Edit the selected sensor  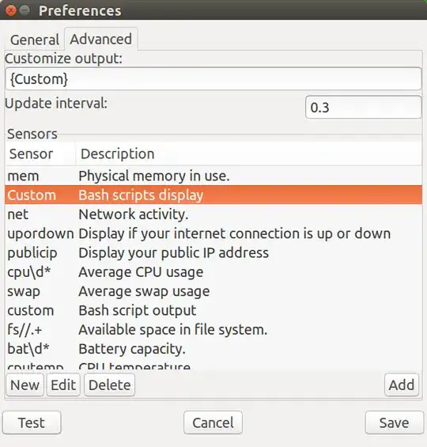click(63, 384)
